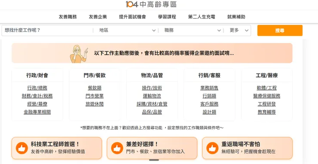Open the 行政/總務 link

(37, 88)
